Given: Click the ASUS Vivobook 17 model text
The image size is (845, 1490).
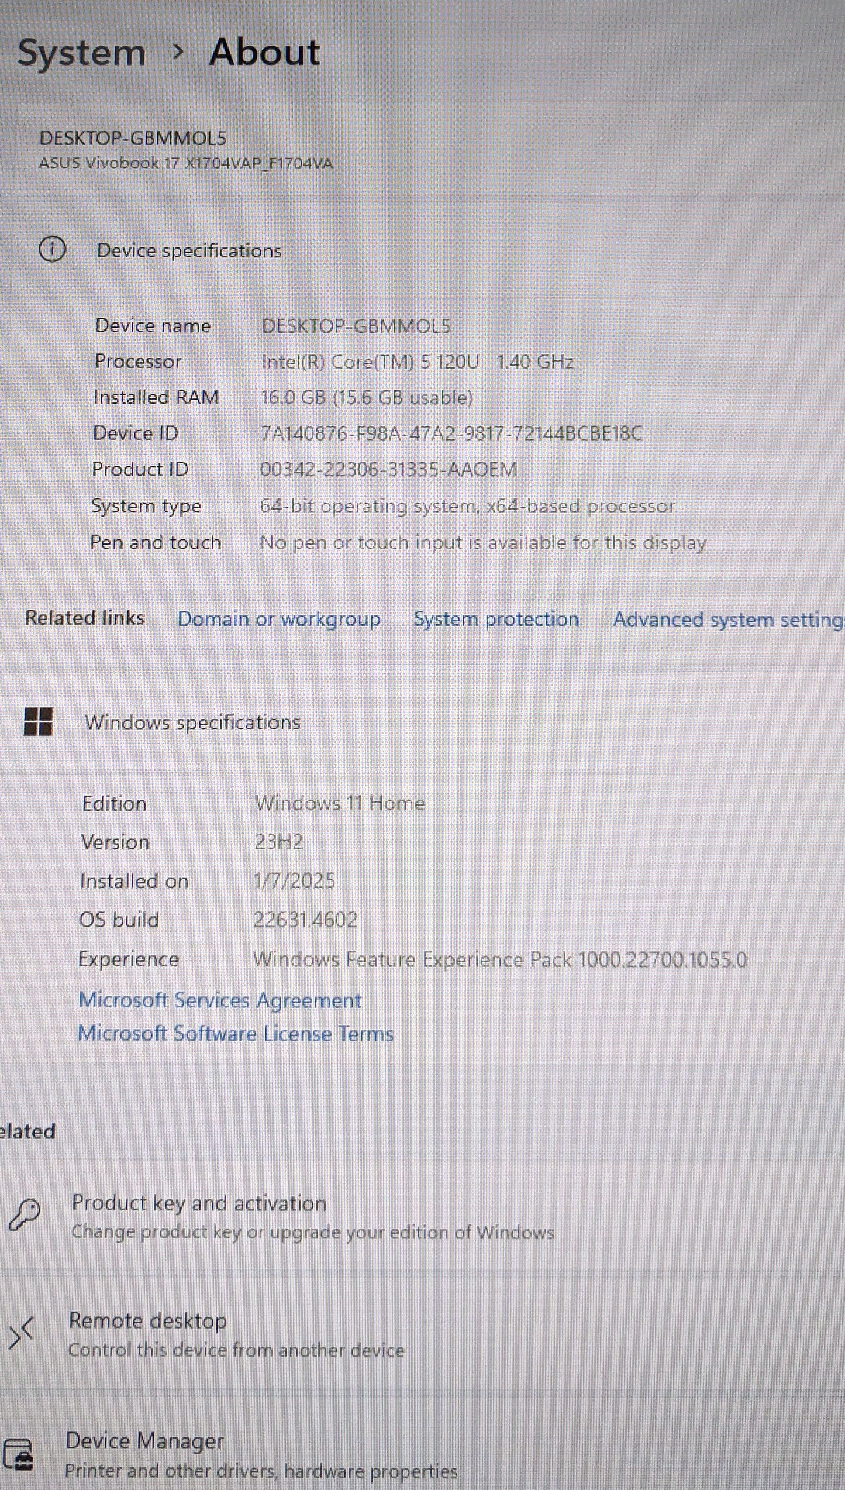Looking at the screenshot, I should click(x=186, y=163).
